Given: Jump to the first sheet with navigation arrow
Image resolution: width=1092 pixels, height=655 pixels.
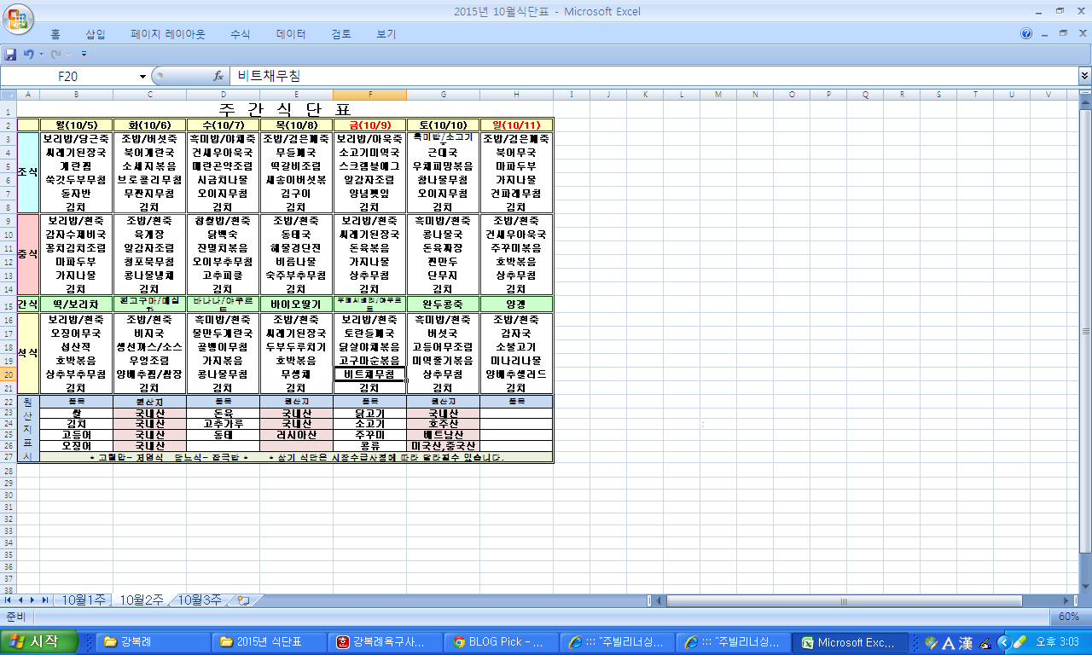Looking at the screenshot, I should click(9, 600).
